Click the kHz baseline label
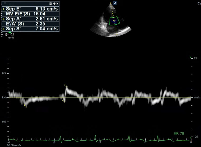 pyautogui.click(x=4, y=98)
